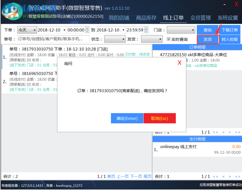Click the end time up spinner arrow
Screen dimensions: 242x190
pos(147,28)
